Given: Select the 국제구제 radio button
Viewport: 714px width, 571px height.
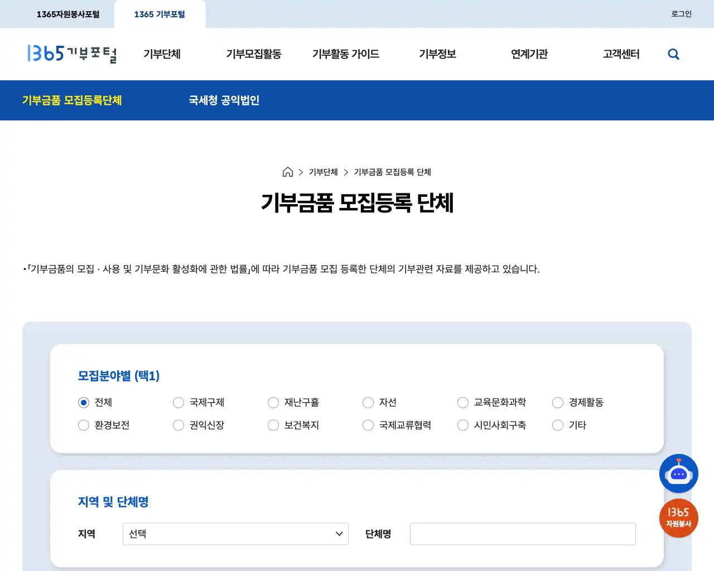Looking at the screenshot, I should point(178,402).
